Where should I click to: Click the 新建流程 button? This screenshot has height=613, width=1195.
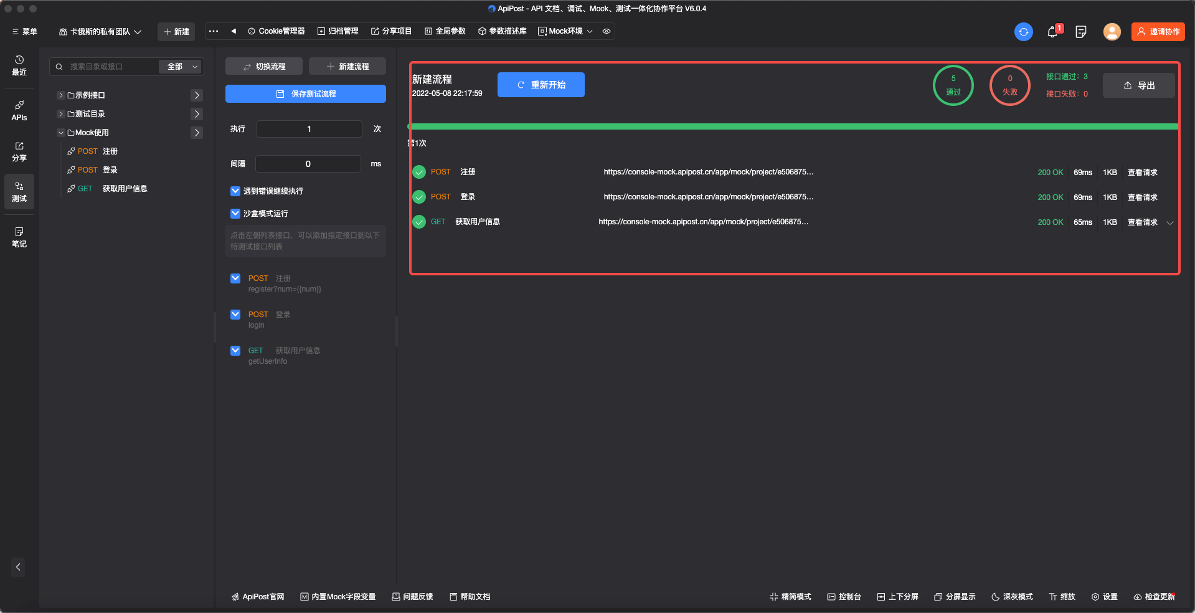pos(347,66)
